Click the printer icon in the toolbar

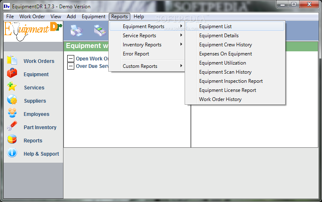click(x=77, y=31)
